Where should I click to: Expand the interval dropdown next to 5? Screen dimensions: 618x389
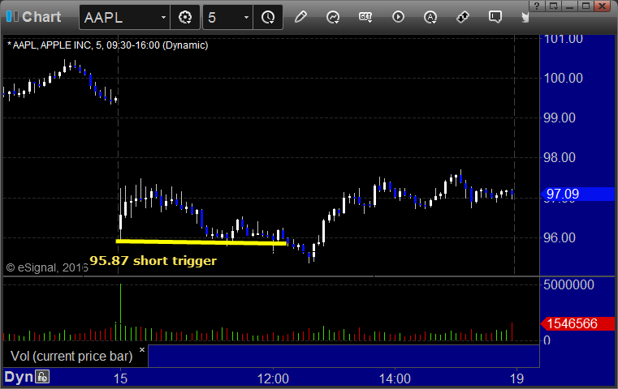click(246, 18)
